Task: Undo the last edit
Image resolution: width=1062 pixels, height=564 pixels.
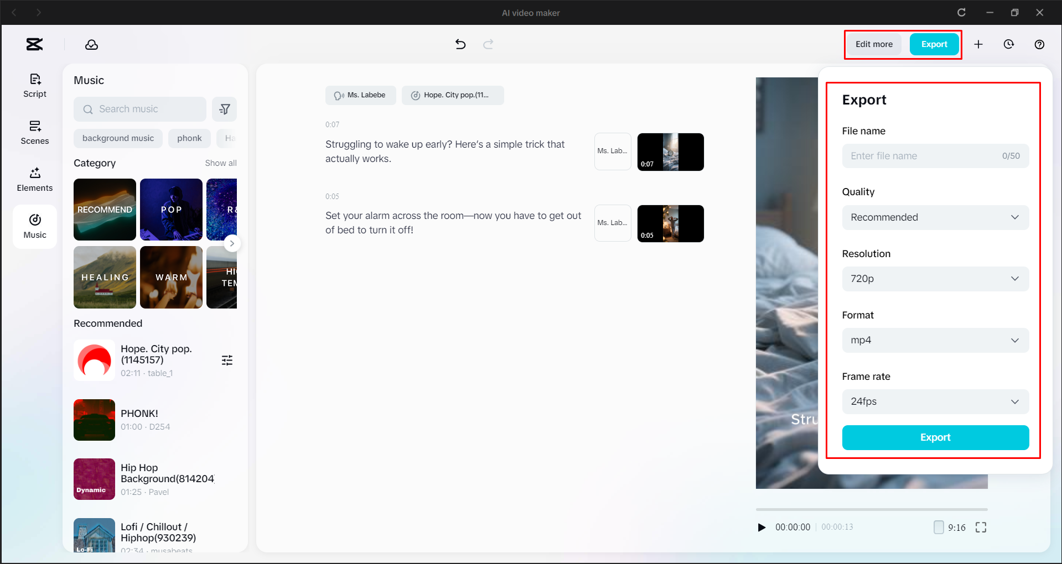Action: pyautogui.click(x=460, y=44)
